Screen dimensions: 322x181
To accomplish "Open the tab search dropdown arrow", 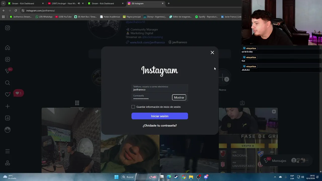I will coord(3,4).
